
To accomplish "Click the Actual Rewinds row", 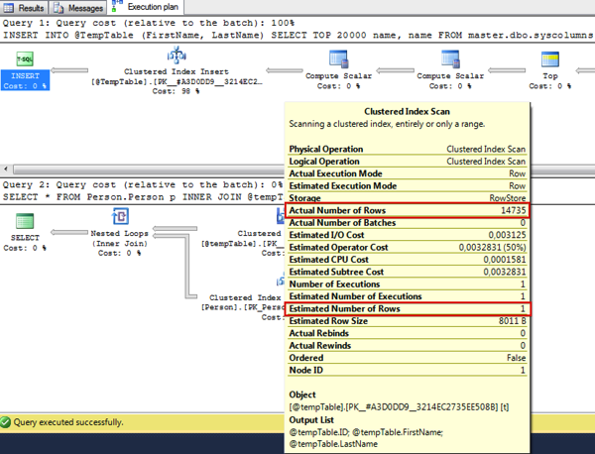I will click(x=408, y=346).
